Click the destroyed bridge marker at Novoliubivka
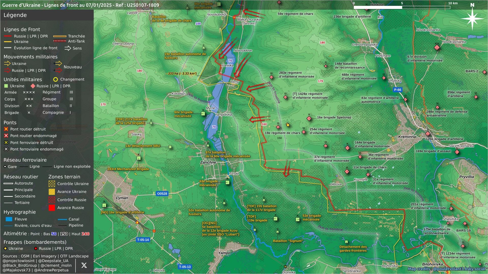Image resolution: width=488 pixels, height=274 pixels. tap(234, 17)
